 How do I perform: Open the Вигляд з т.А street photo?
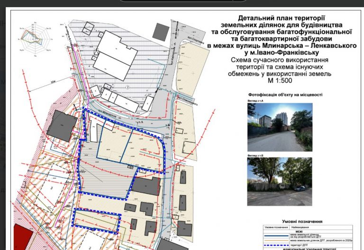pos(280,127)
